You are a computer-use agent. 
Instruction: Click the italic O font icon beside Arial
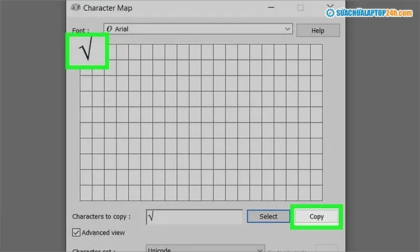point(109,29)
